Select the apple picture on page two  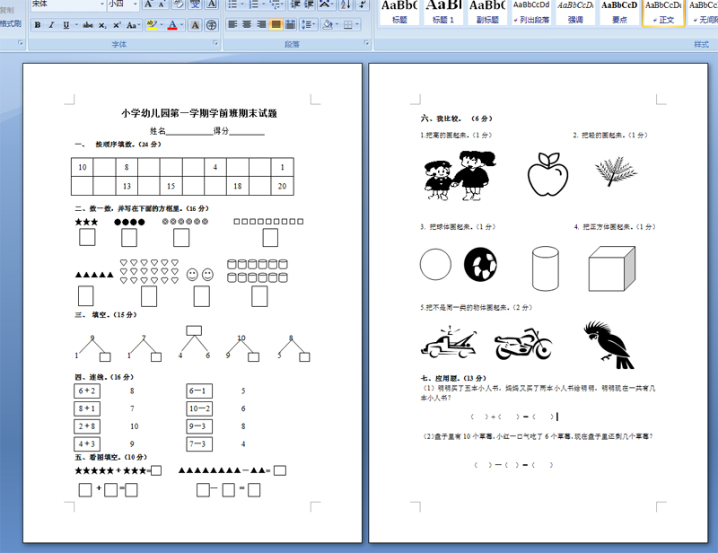click(547, 174)
